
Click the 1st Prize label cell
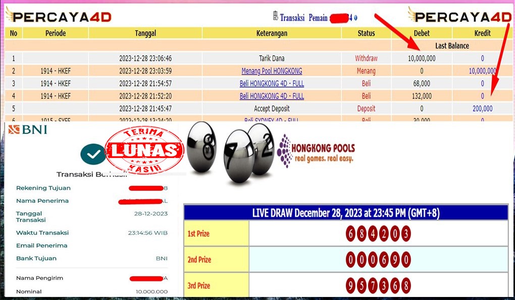pos(216,234)
